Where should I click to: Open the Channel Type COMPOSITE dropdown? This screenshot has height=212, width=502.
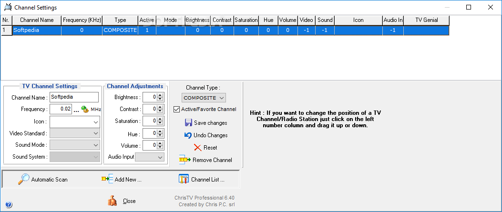[x=204, y=98]
